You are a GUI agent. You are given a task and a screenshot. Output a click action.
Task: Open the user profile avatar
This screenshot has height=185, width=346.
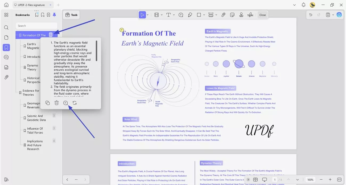pyautogui.click(x=312, y=5)
